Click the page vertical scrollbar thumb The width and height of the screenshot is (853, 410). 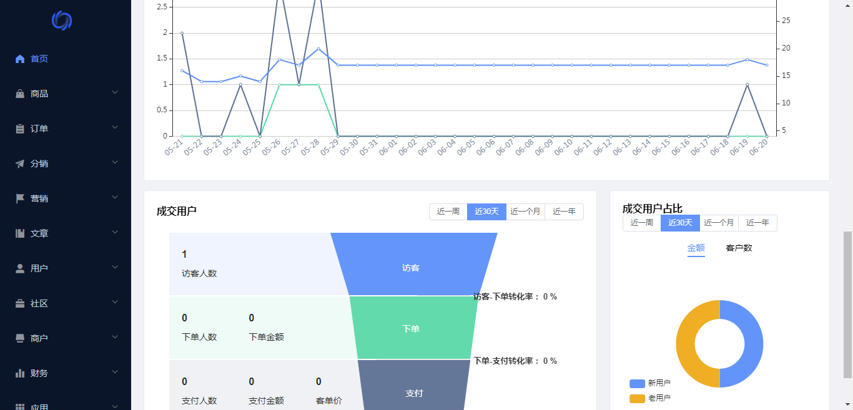click(847, 305)
